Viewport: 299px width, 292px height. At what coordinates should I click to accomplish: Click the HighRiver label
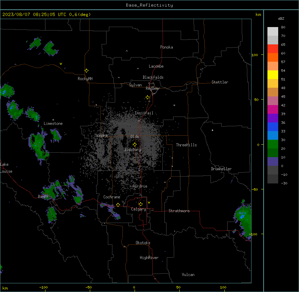[149, 258]
